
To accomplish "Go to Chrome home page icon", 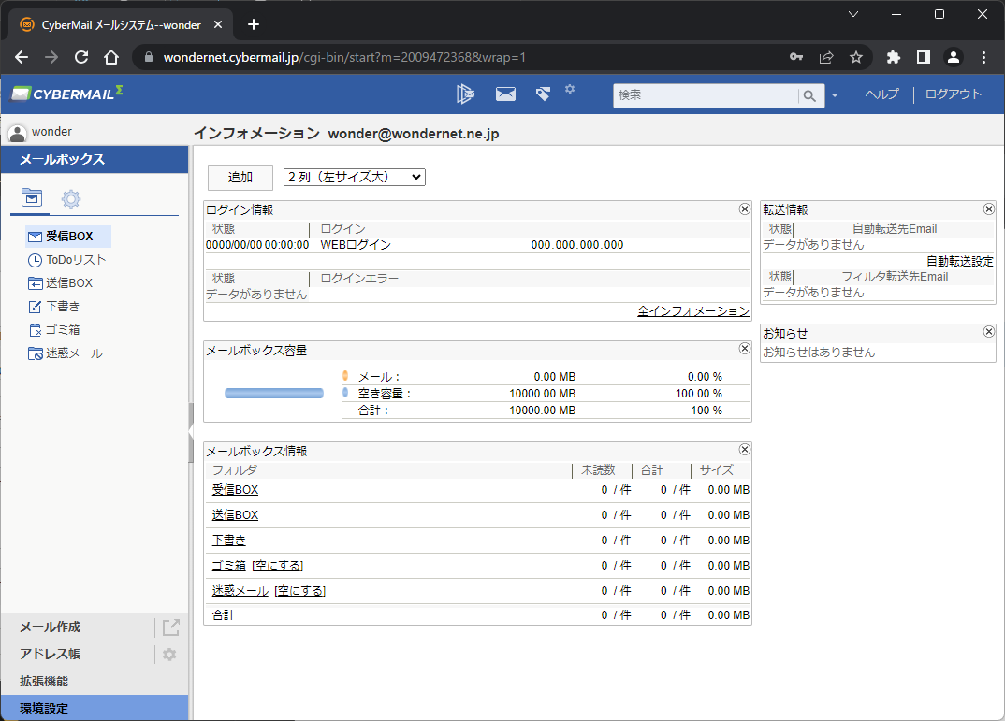I will [x=111, y=57].
